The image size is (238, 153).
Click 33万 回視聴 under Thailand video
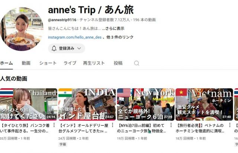9,138
